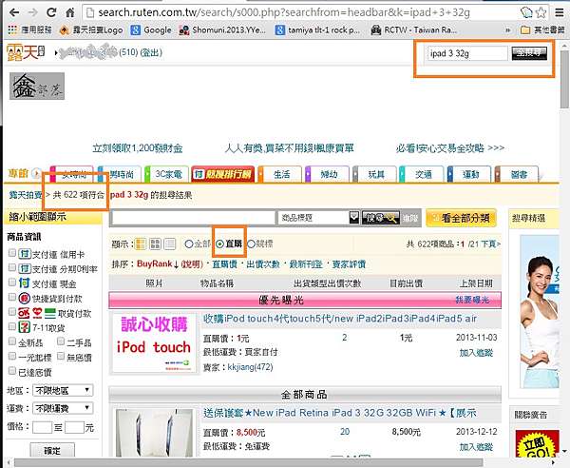This screenshot has width=570, height=468.
Task: Click the 確定 filter button
Action: point(52,451)
